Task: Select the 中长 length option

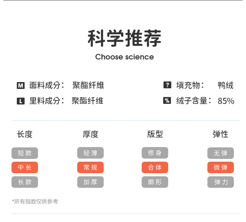Action: pos(25,168)
